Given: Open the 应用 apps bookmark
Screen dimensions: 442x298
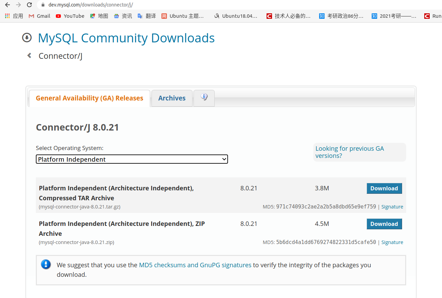Looking at the screenshot, I should coord(14,16).
